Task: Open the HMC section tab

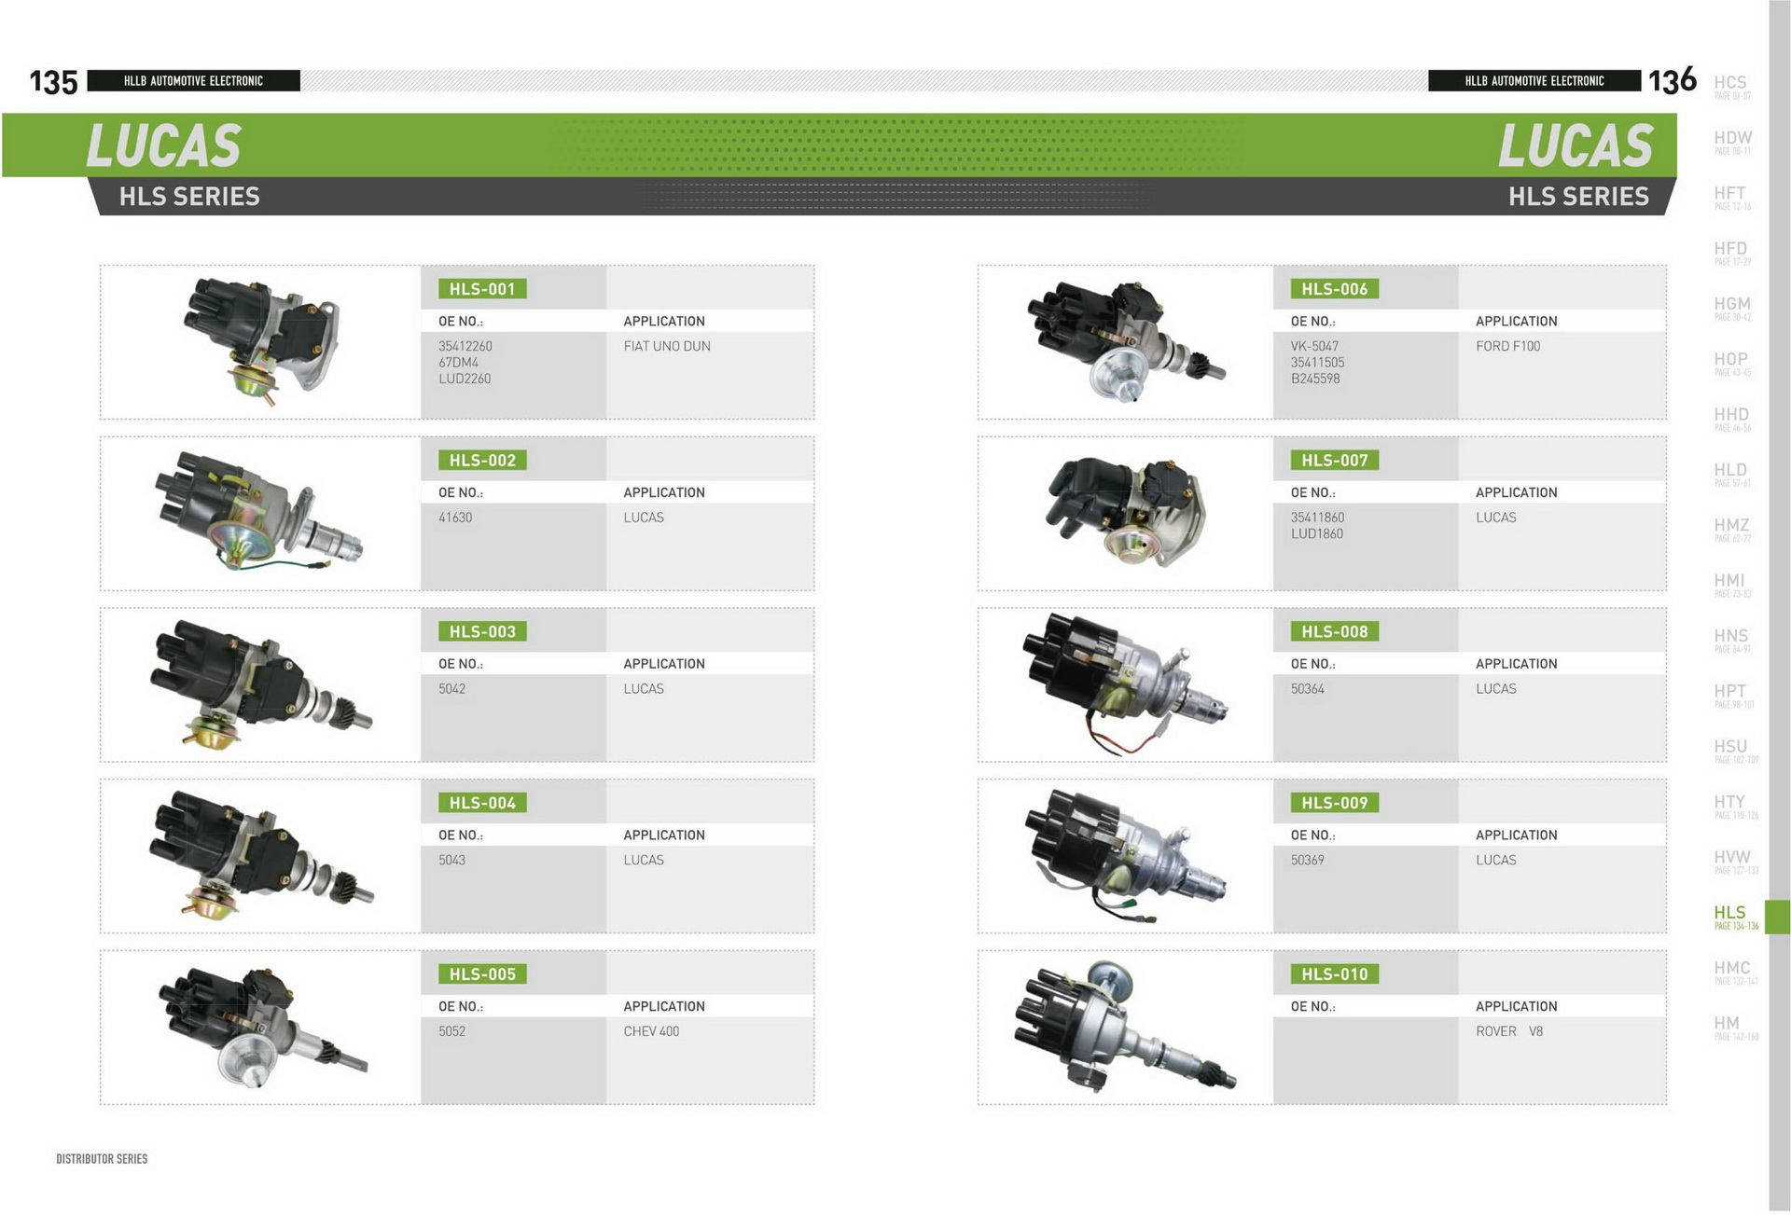Action: [1732, 971]
